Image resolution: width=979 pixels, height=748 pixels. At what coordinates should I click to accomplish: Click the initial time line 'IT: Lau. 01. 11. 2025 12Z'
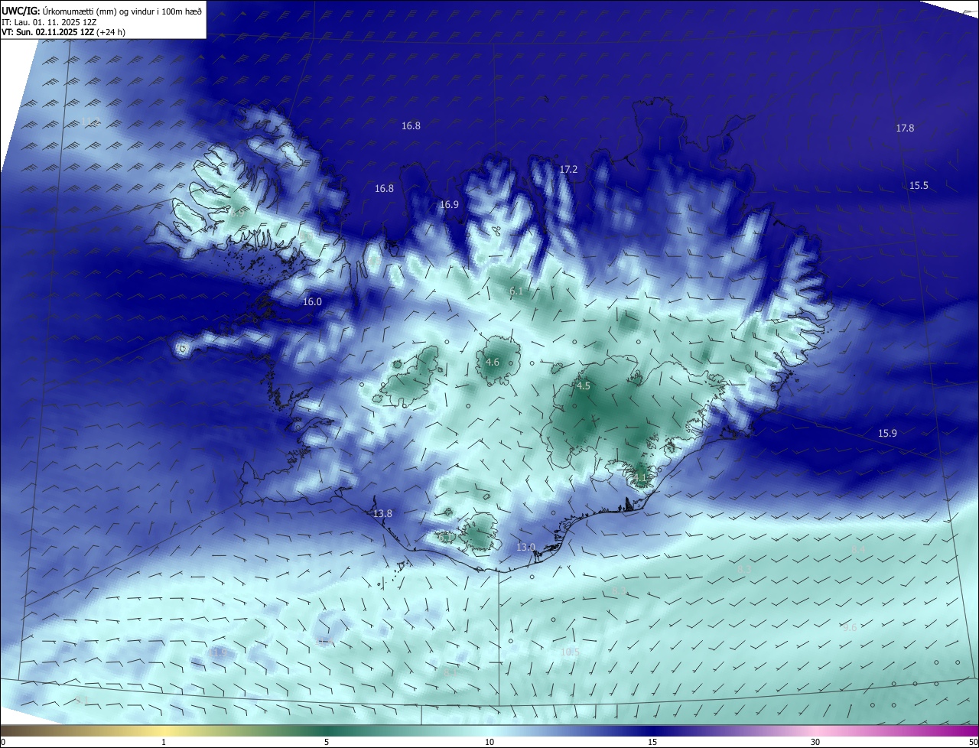pyautogui.click(x=50, y=22)
